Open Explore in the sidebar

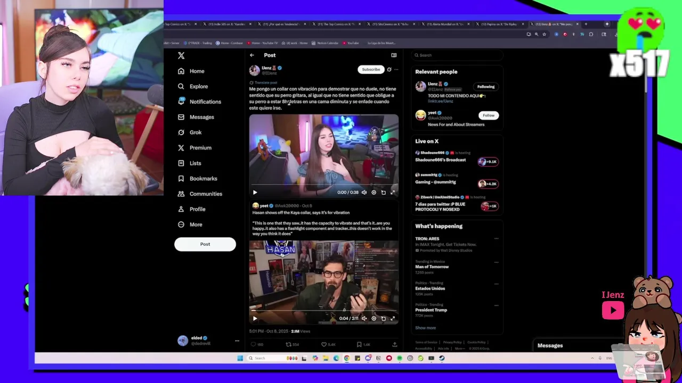193,86
